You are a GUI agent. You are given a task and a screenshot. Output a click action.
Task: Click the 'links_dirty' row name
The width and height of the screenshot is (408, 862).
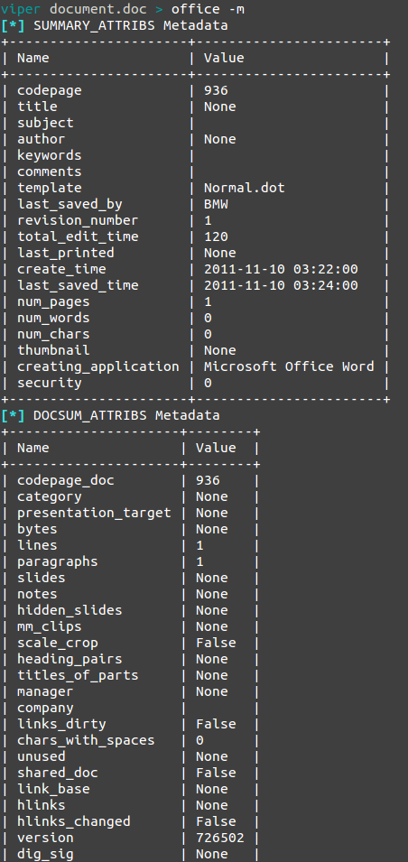pyautogui.click(x=61, y=724)
